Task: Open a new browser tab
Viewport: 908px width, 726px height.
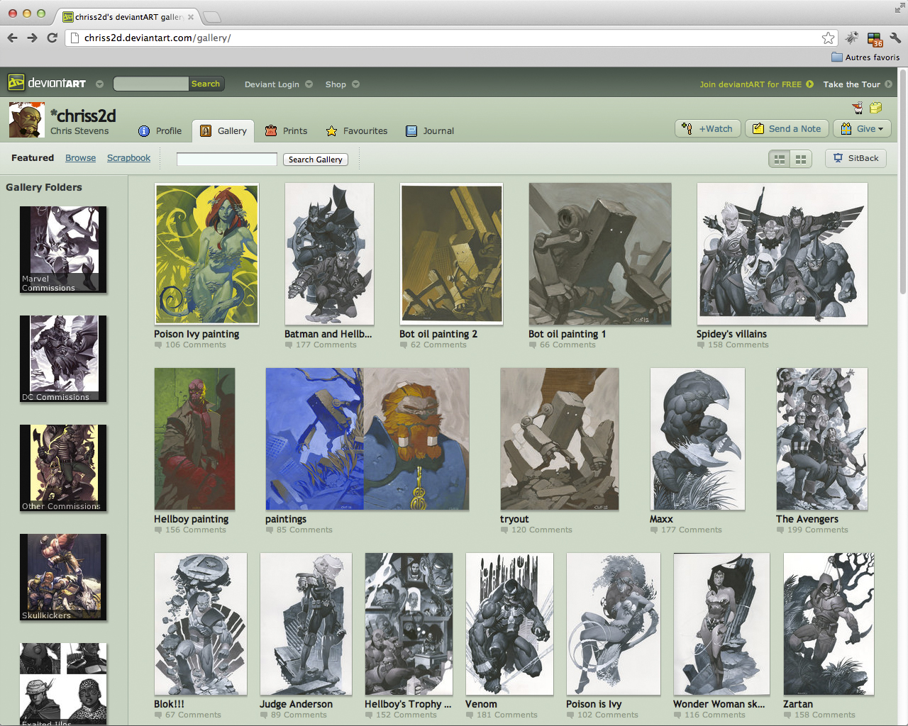Action: (x=212, y=16)
